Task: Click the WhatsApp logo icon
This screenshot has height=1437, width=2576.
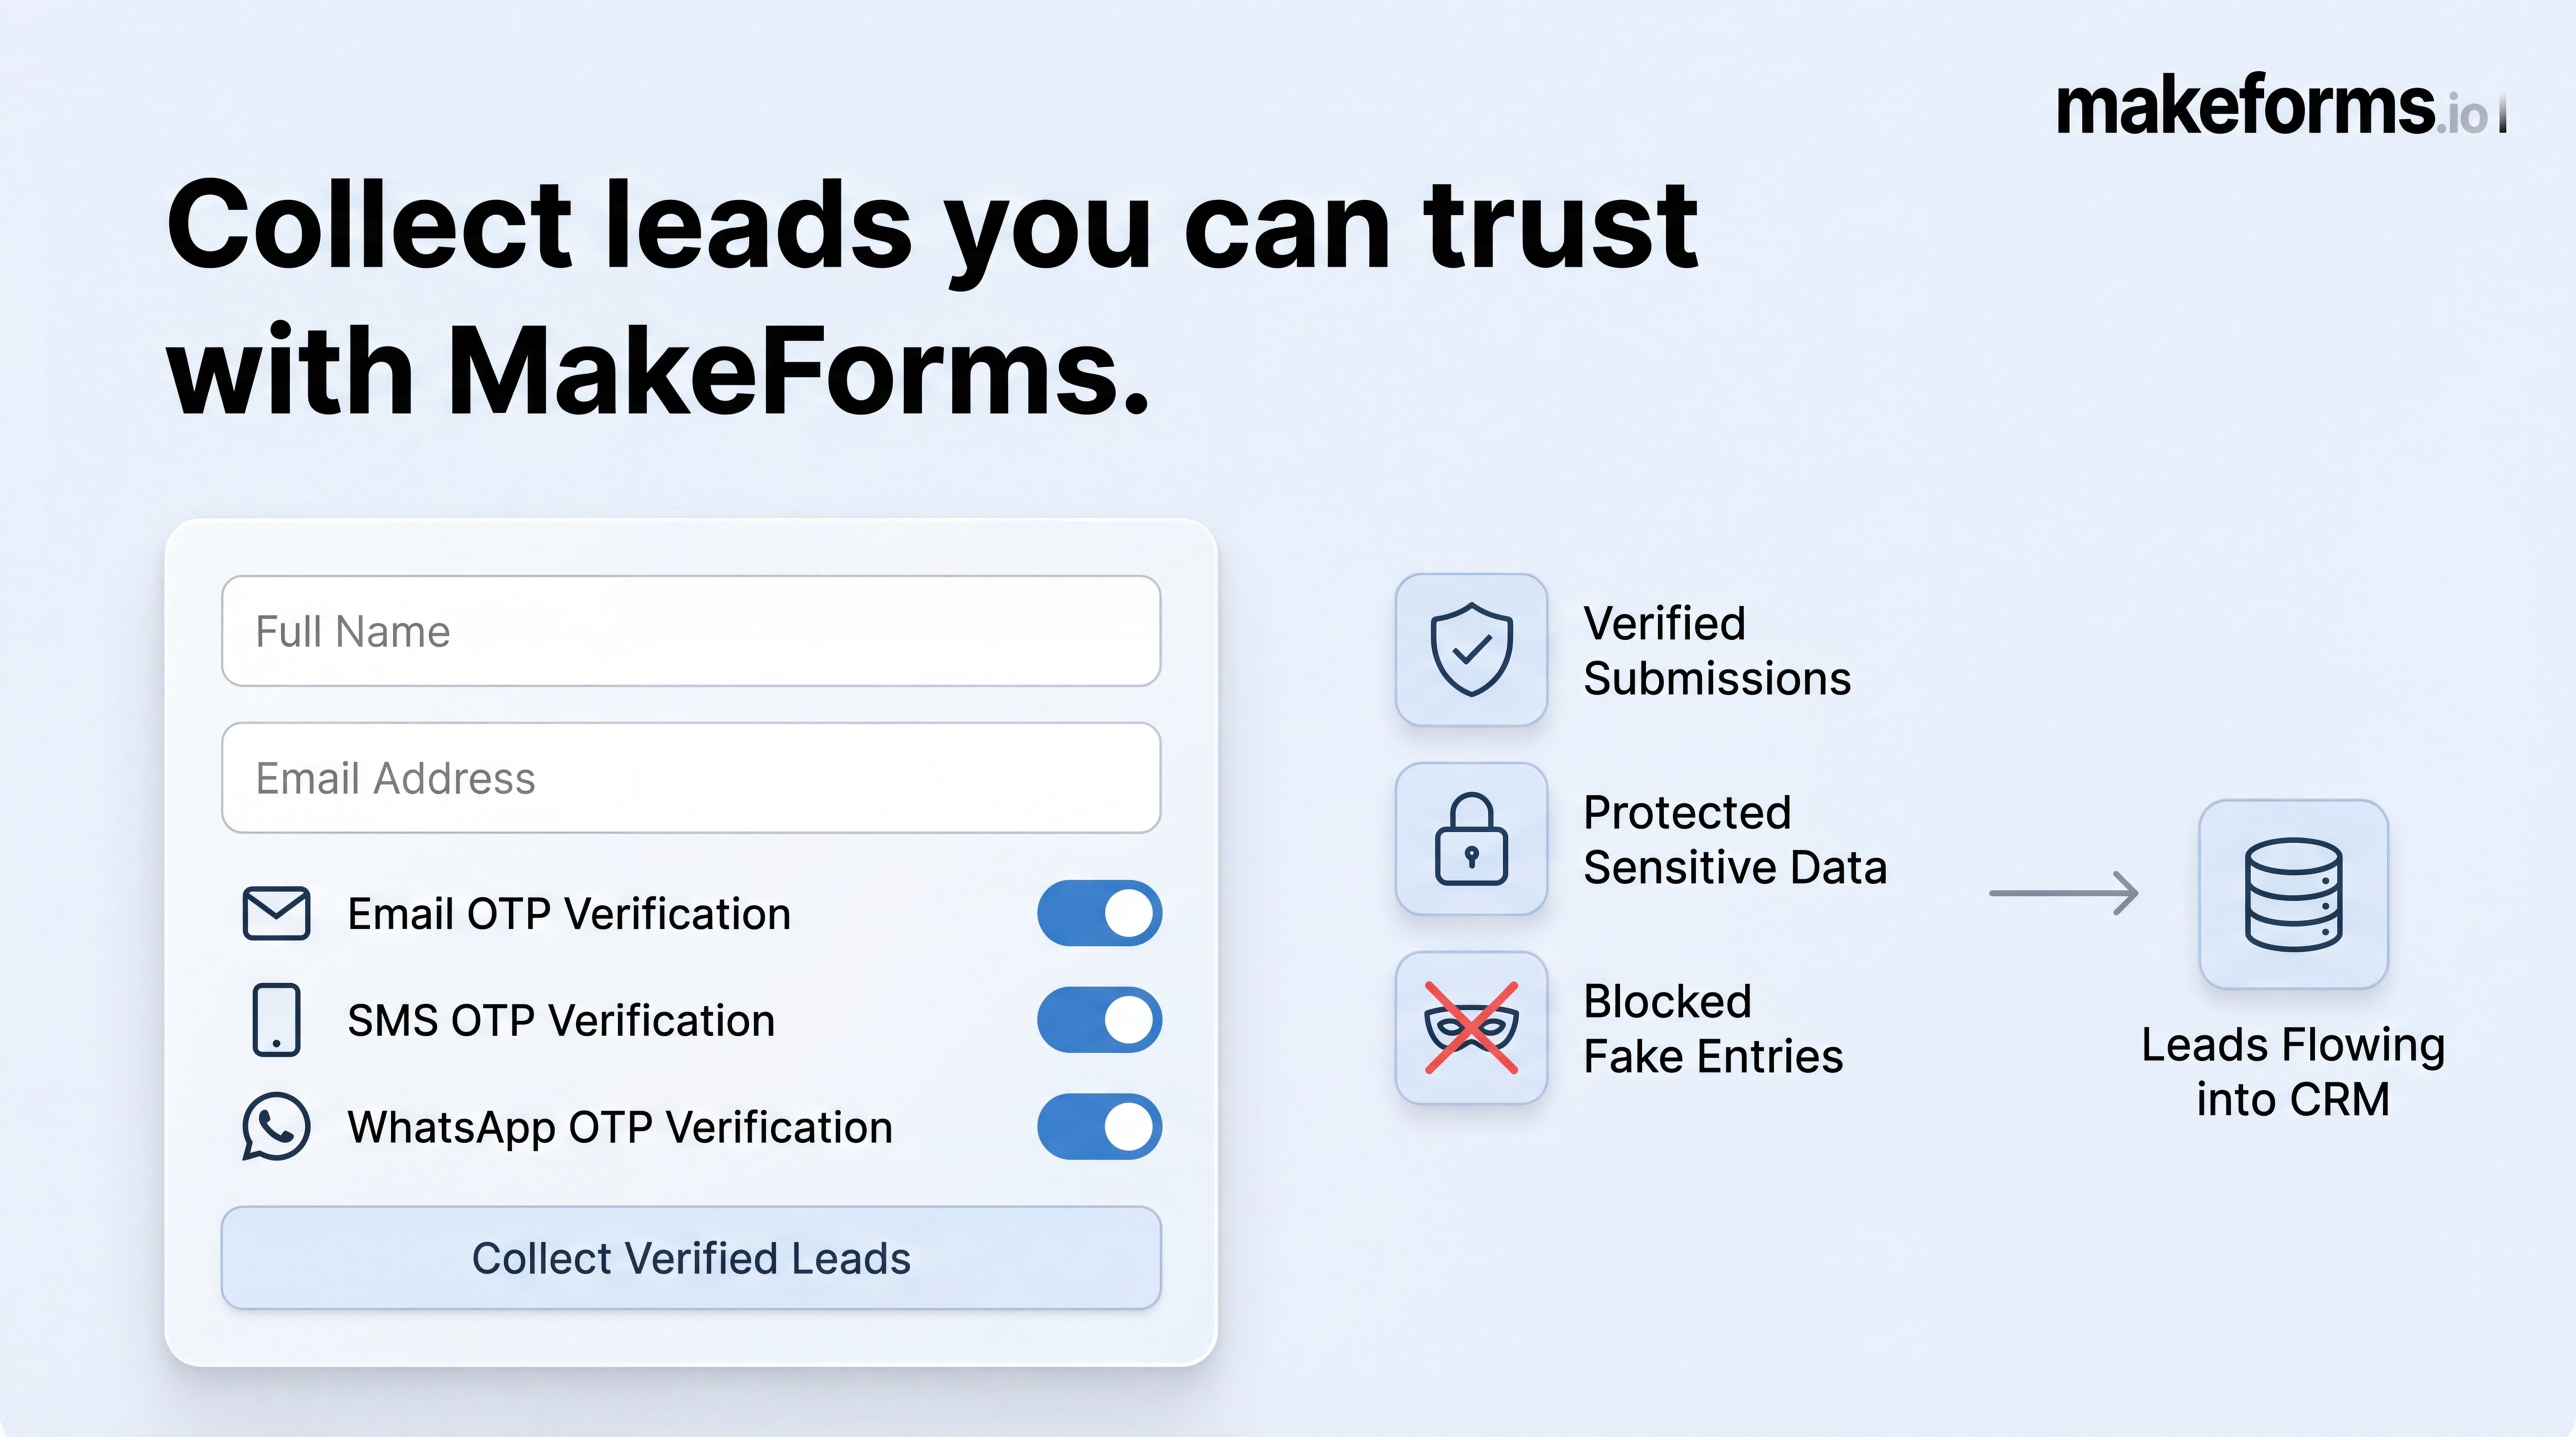Action: 276,1126
